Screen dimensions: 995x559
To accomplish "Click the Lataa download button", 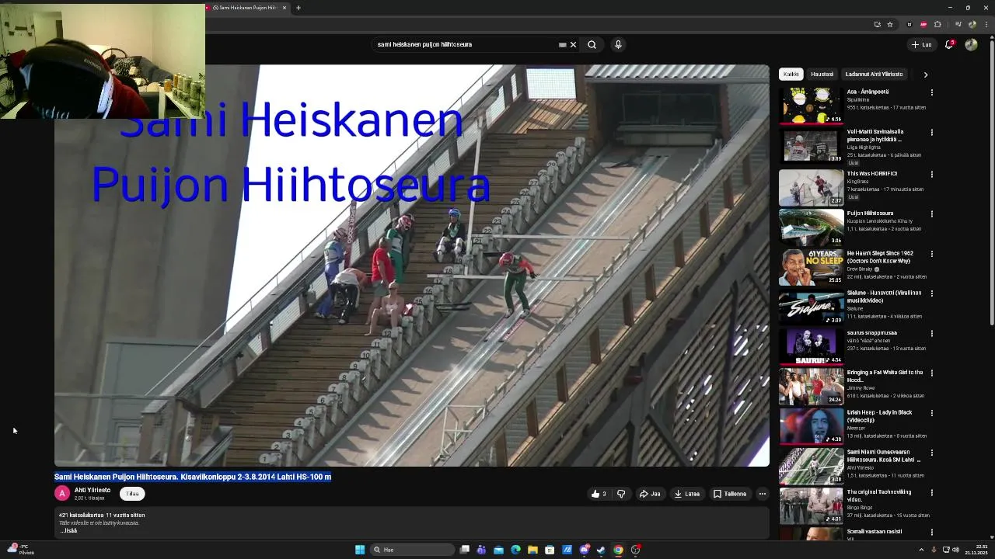I will coord(687,494).
